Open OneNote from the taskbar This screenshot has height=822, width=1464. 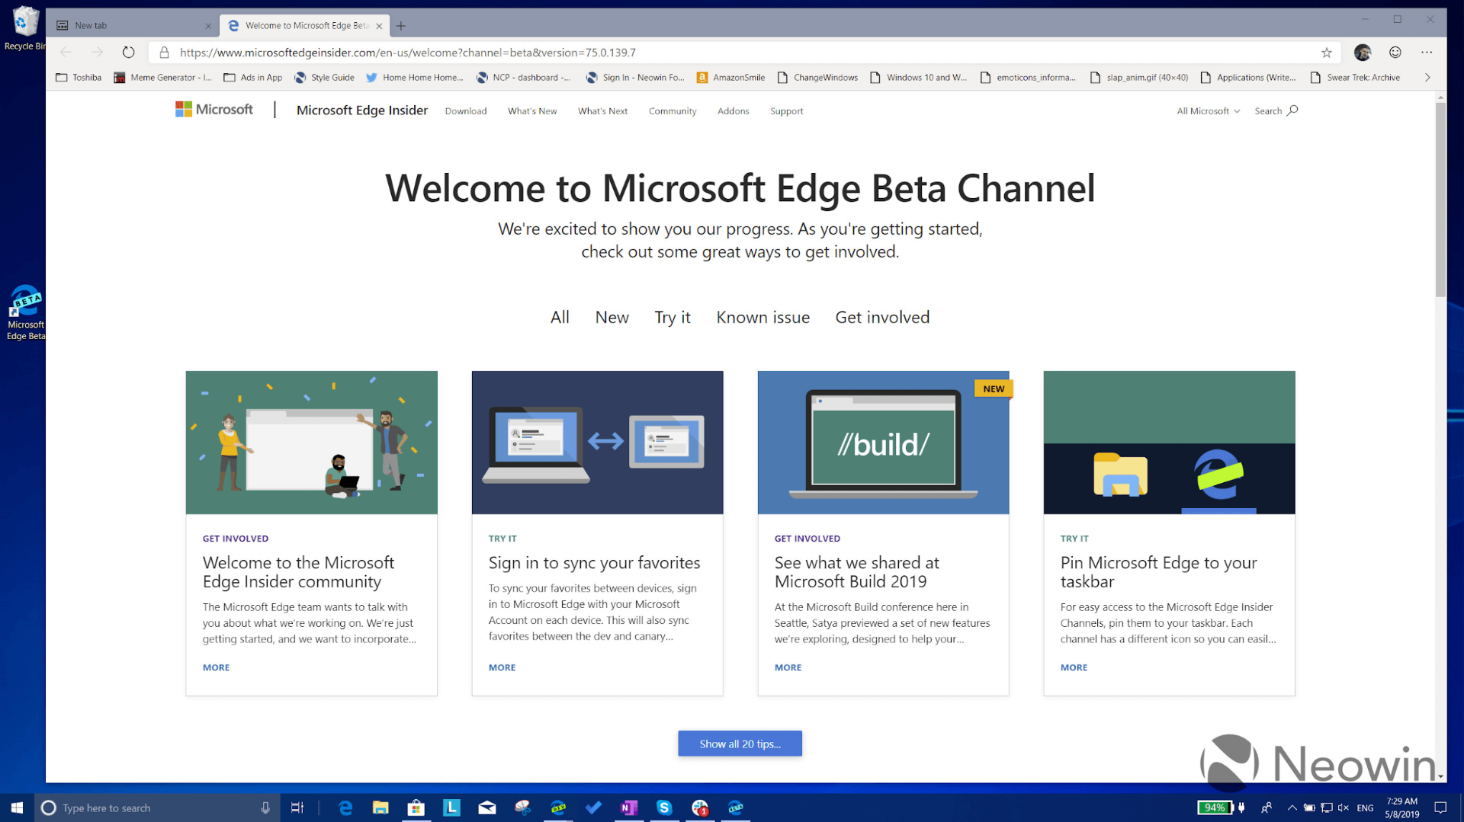tap(629, 808)
